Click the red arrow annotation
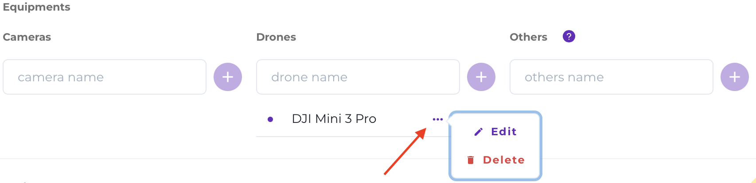 pyautogui.click(x=405, y=151)
